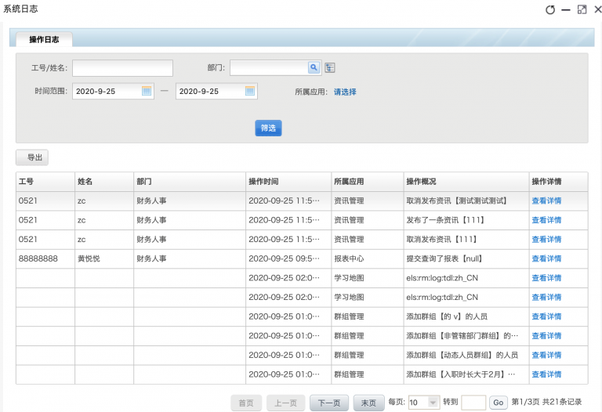Click the 姓名 column header
Screen dimensions: 602x412
click(104, 182)
